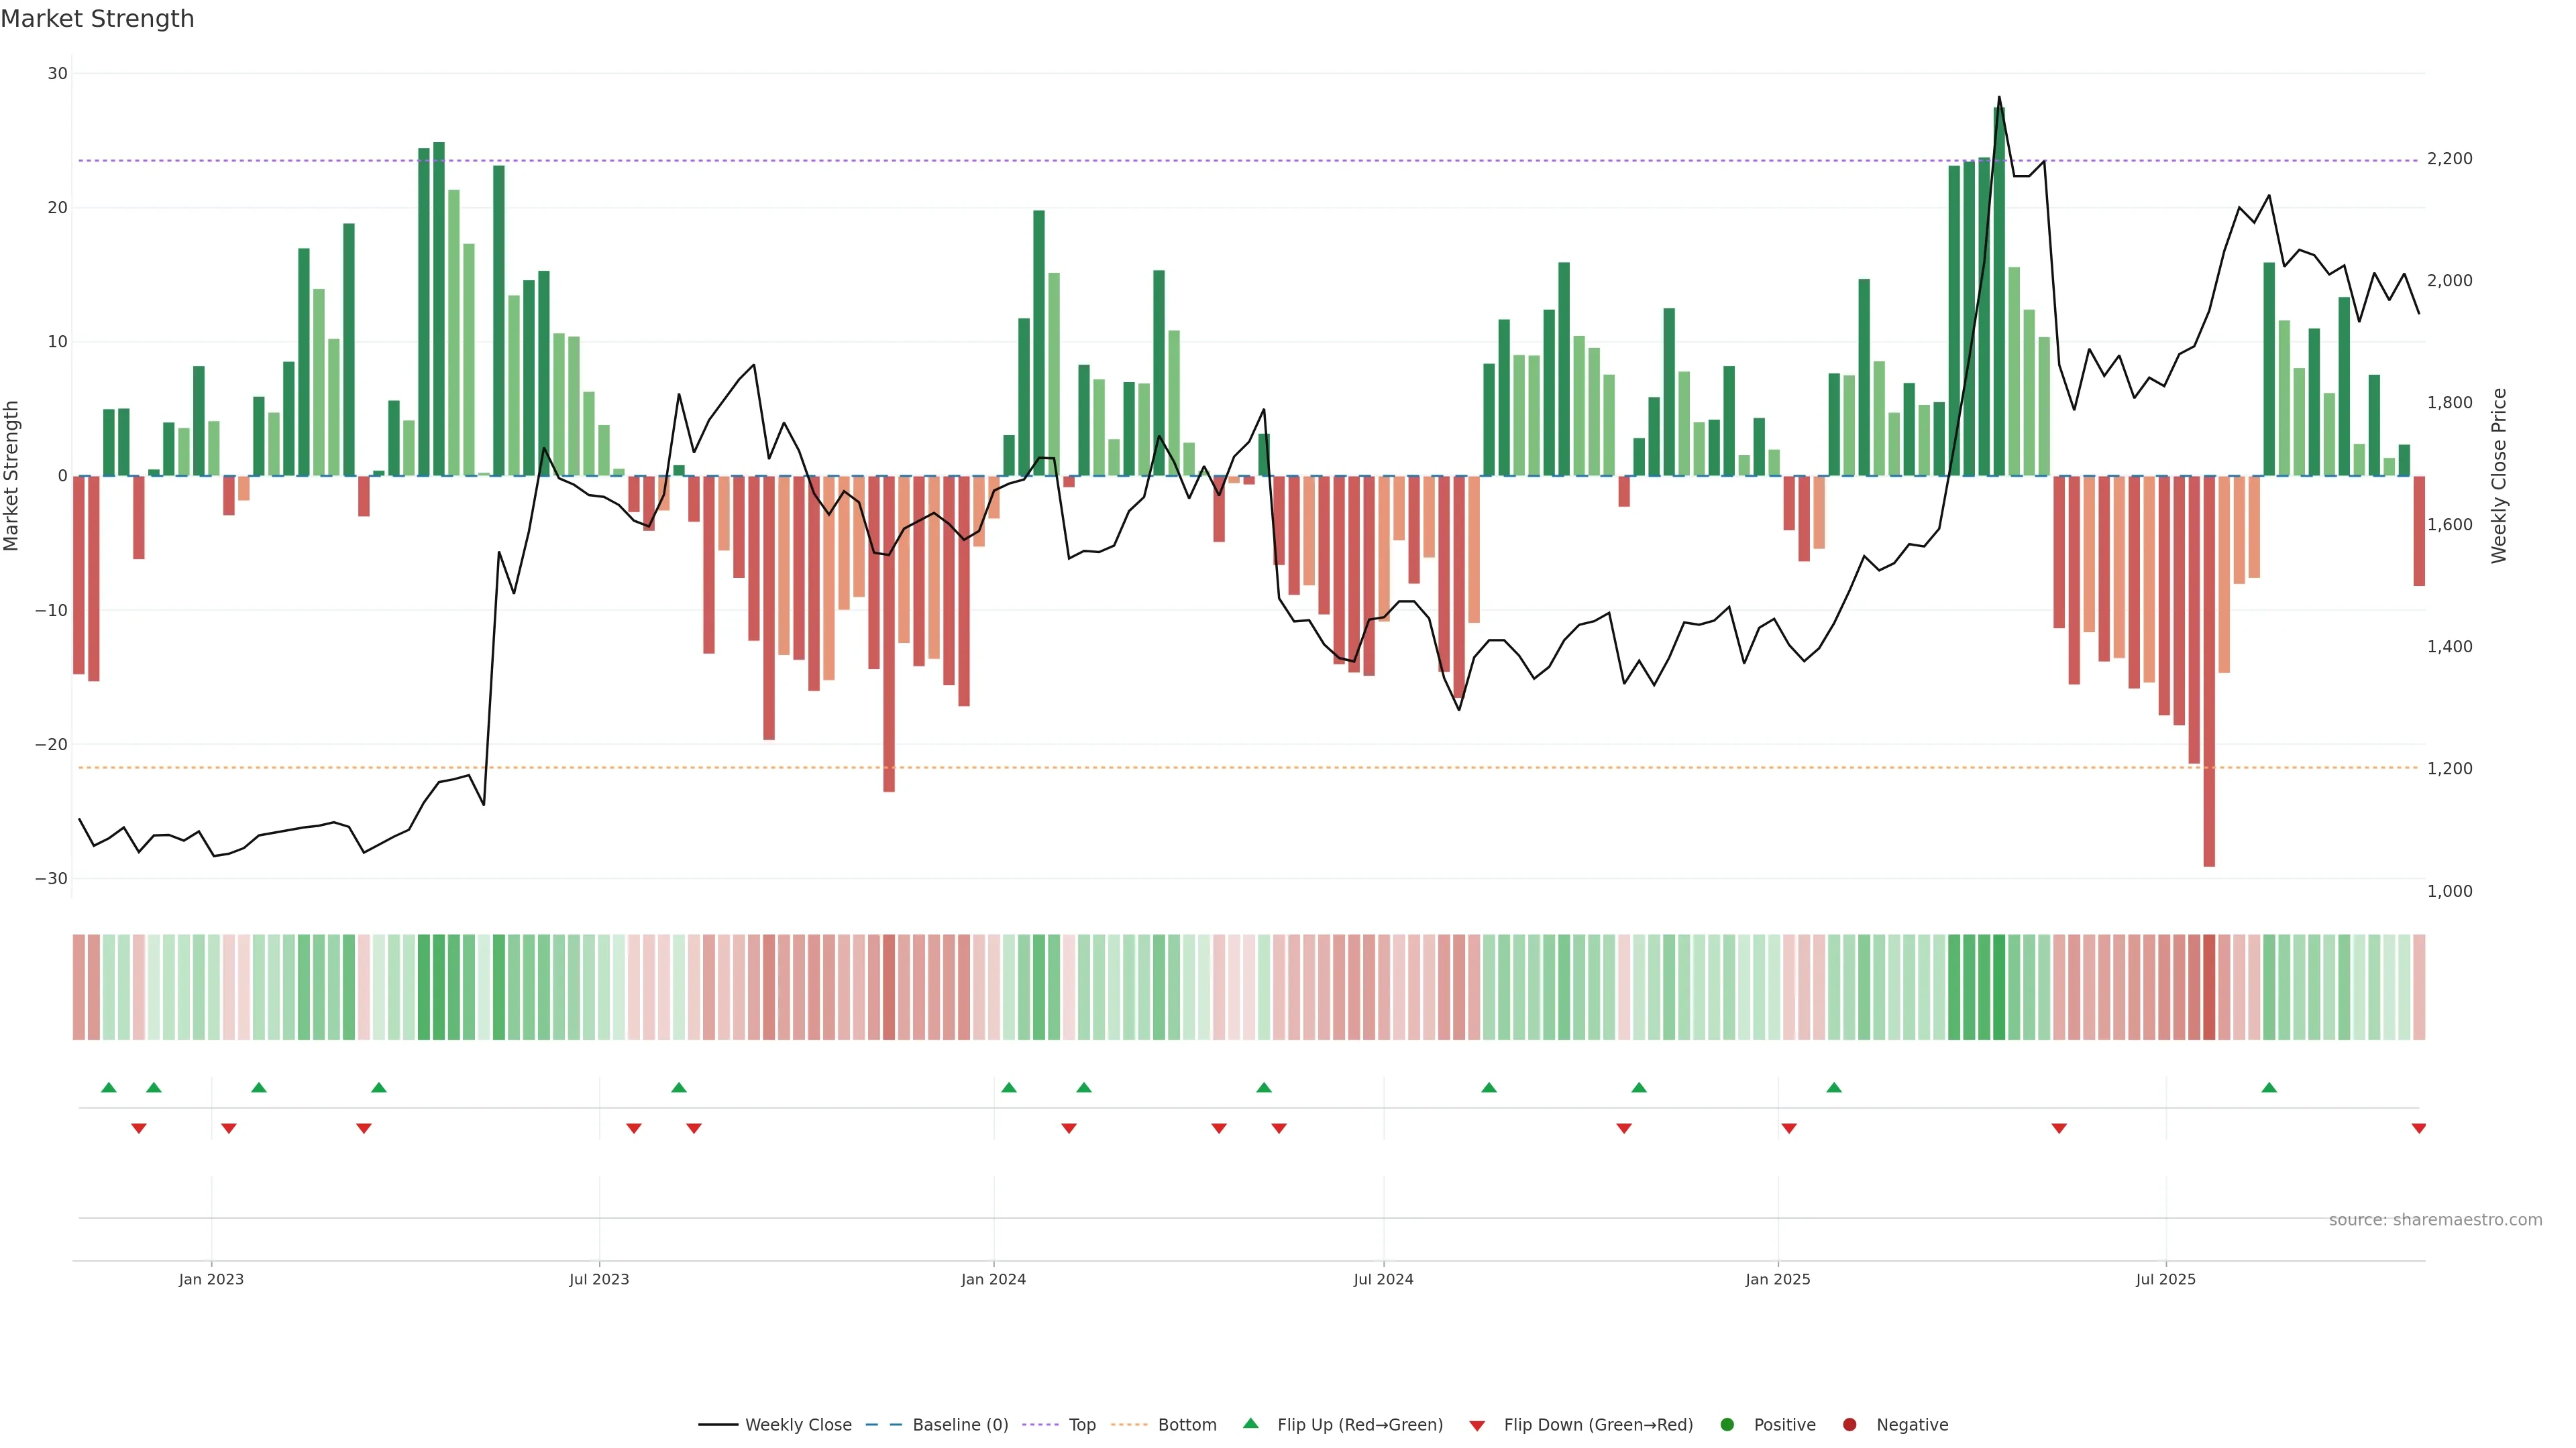Click the Jan 2024 x-axis label
This screenshot has width=2576, height=1448.
point(993,1279)
